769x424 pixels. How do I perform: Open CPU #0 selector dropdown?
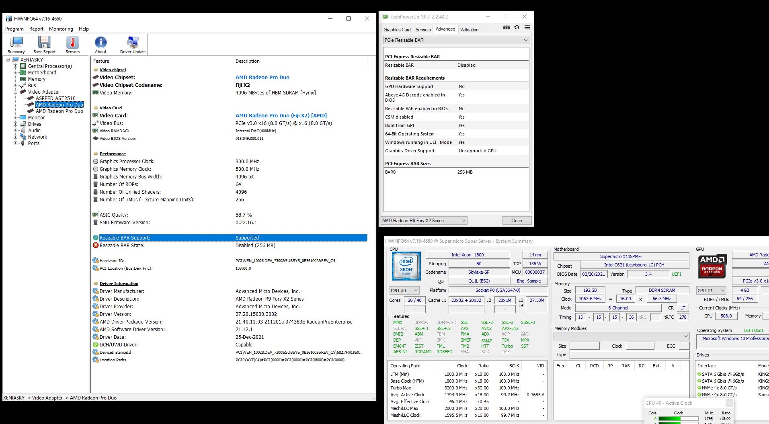[404, 290]
